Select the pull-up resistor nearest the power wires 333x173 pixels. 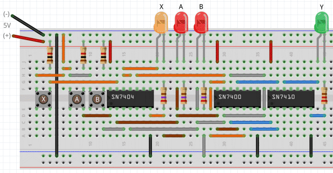click(x=50, y=54)
